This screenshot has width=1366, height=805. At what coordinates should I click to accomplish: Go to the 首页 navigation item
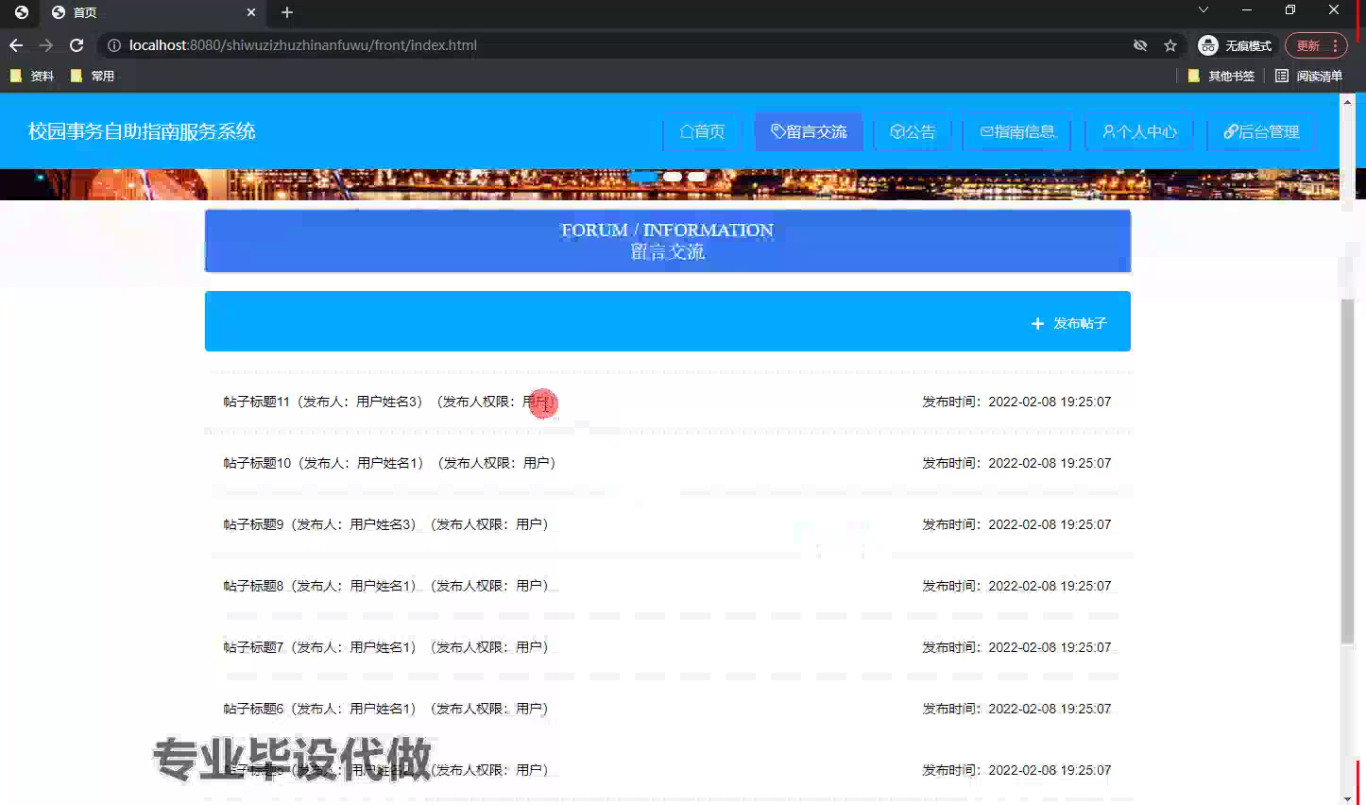(702, 131)
